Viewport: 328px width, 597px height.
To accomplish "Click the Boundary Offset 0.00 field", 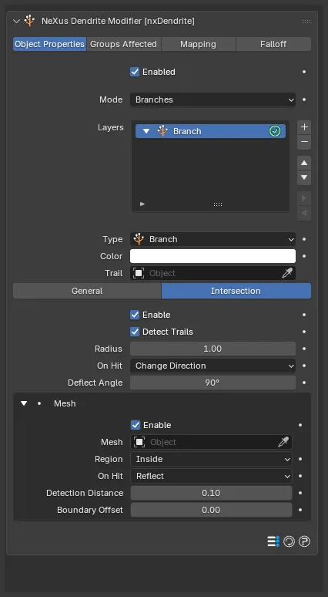I will pos(211,510).
